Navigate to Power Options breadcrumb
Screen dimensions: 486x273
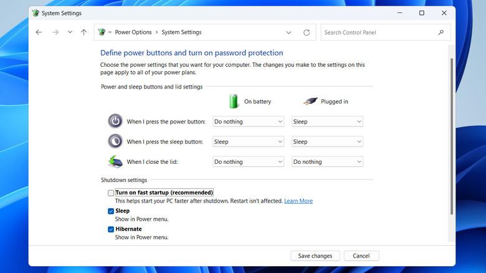coord(133,32)
